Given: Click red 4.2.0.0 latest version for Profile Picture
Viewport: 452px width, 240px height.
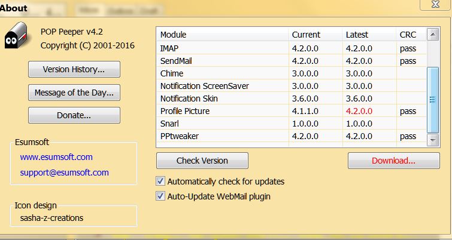Looking at the screenshot, I should (x=359, y=111).
